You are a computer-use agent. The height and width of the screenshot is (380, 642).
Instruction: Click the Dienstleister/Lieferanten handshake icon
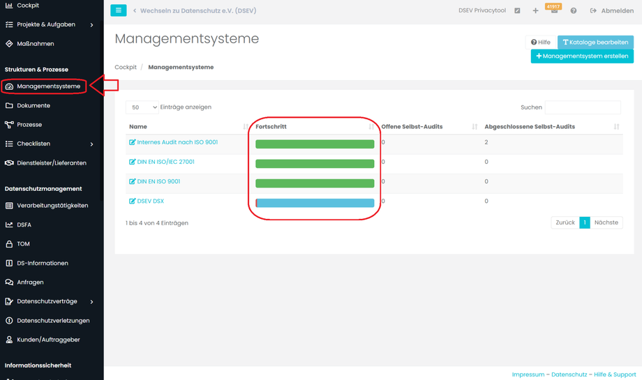click(x=9, y=162)
